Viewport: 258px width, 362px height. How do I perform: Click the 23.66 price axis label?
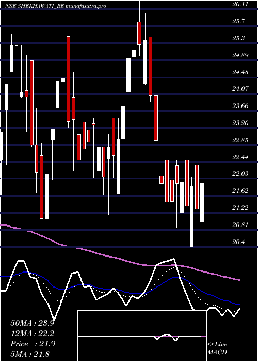(x=240, y=106)
